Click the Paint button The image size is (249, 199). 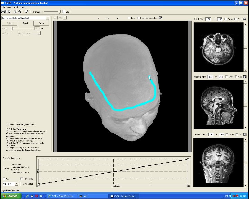9,24
